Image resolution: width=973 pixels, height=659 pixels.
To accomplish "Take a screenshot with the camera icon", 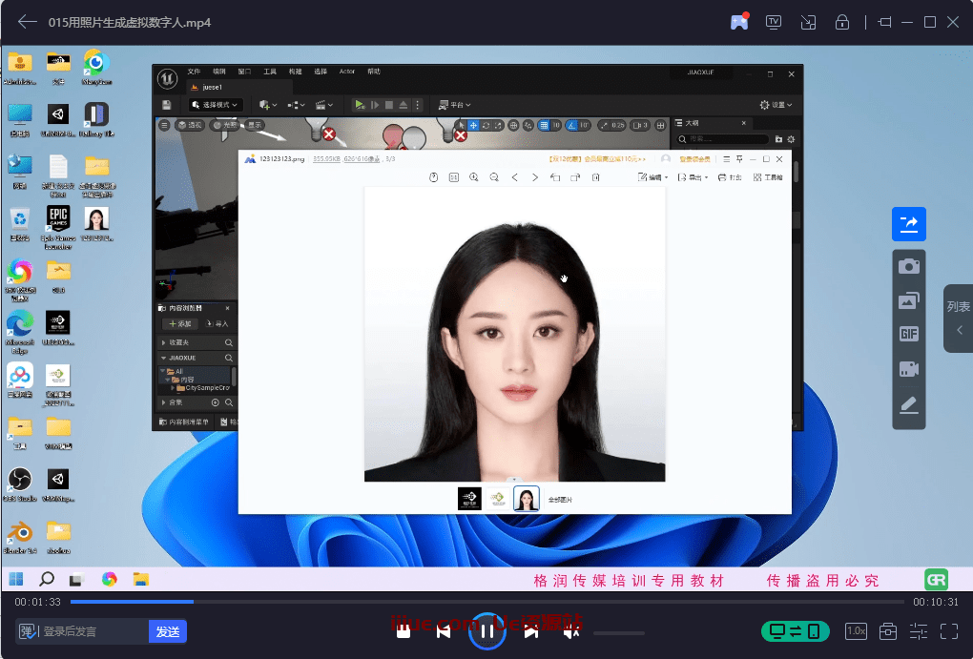I will (908, 266).
